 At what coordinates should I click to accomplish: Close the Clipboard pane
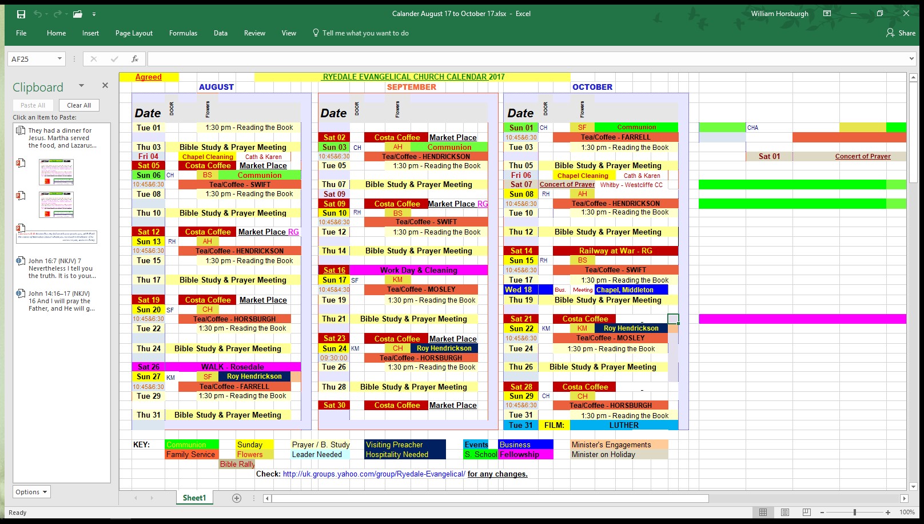click(x=105, y=85)
